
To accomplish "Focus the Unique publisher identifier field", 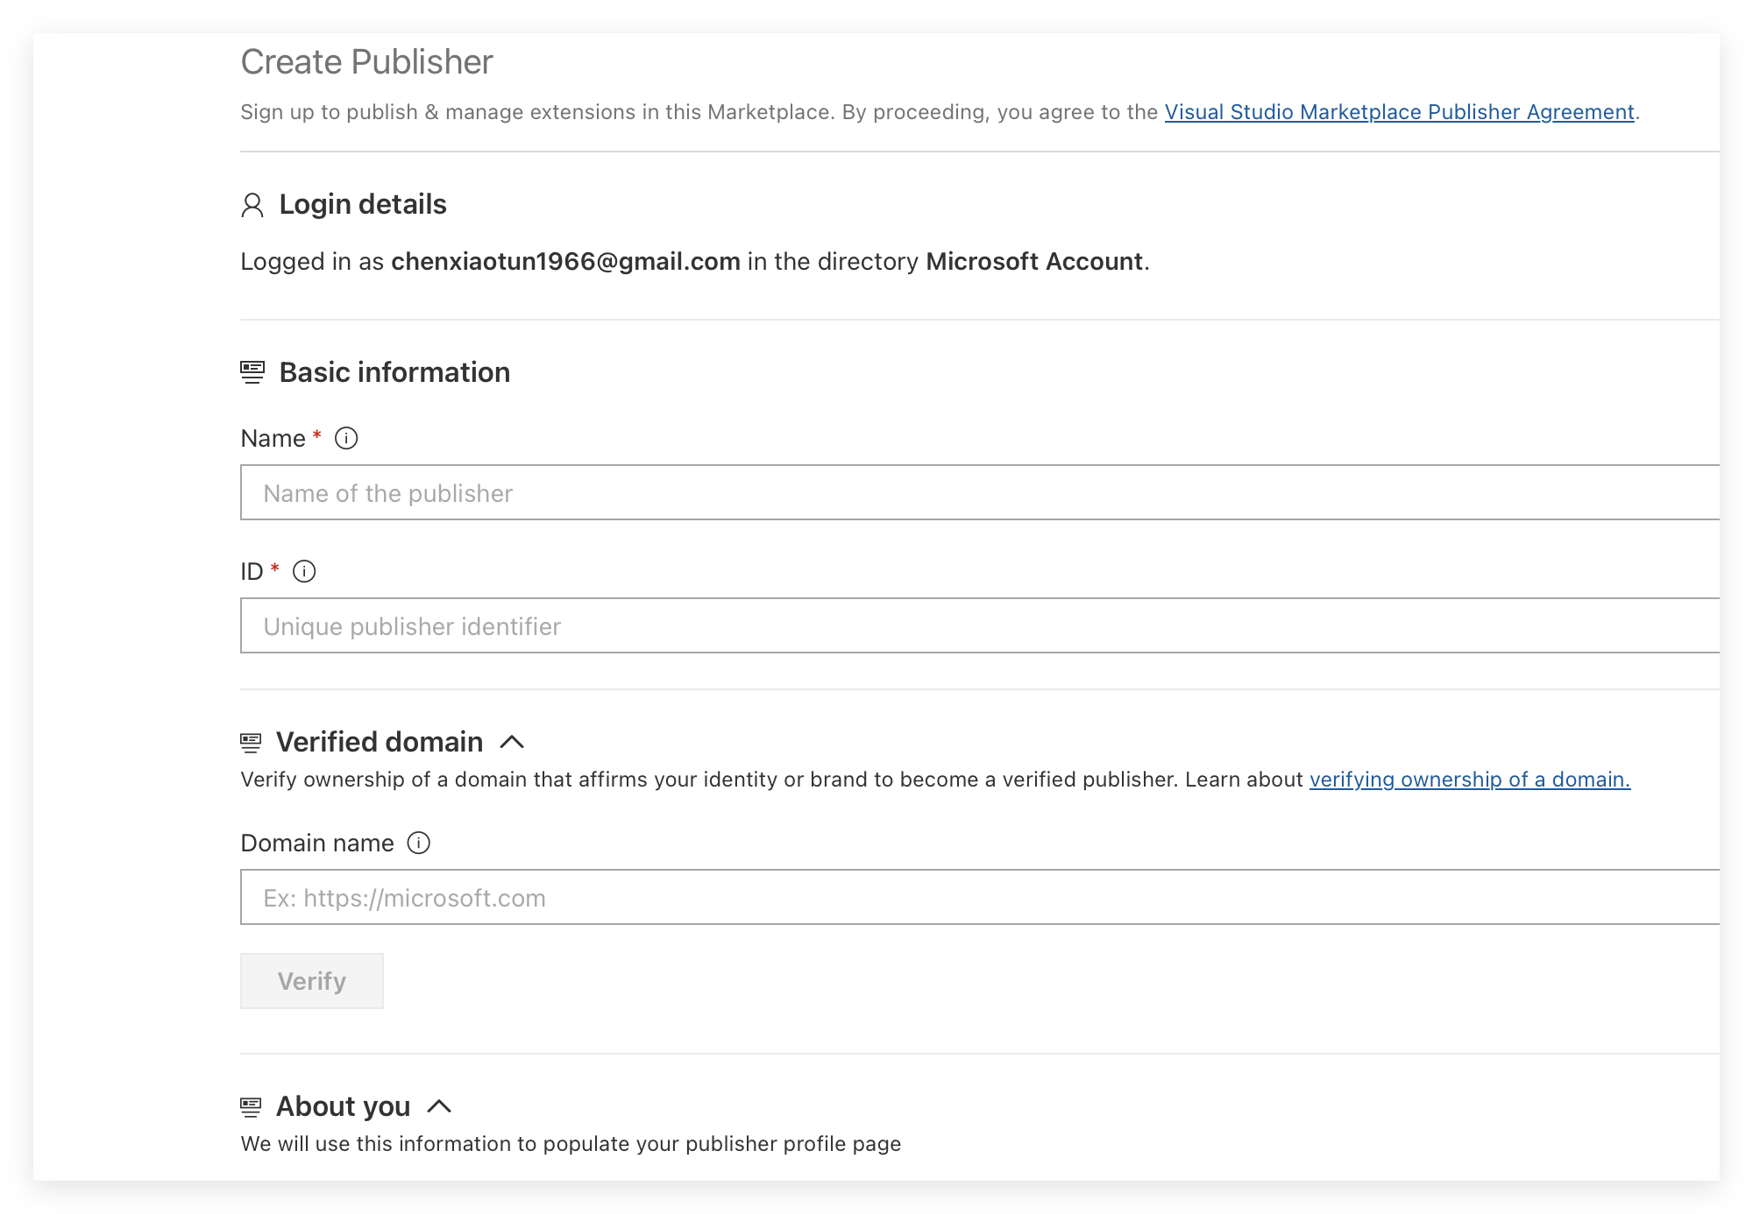I will [980, 625].
